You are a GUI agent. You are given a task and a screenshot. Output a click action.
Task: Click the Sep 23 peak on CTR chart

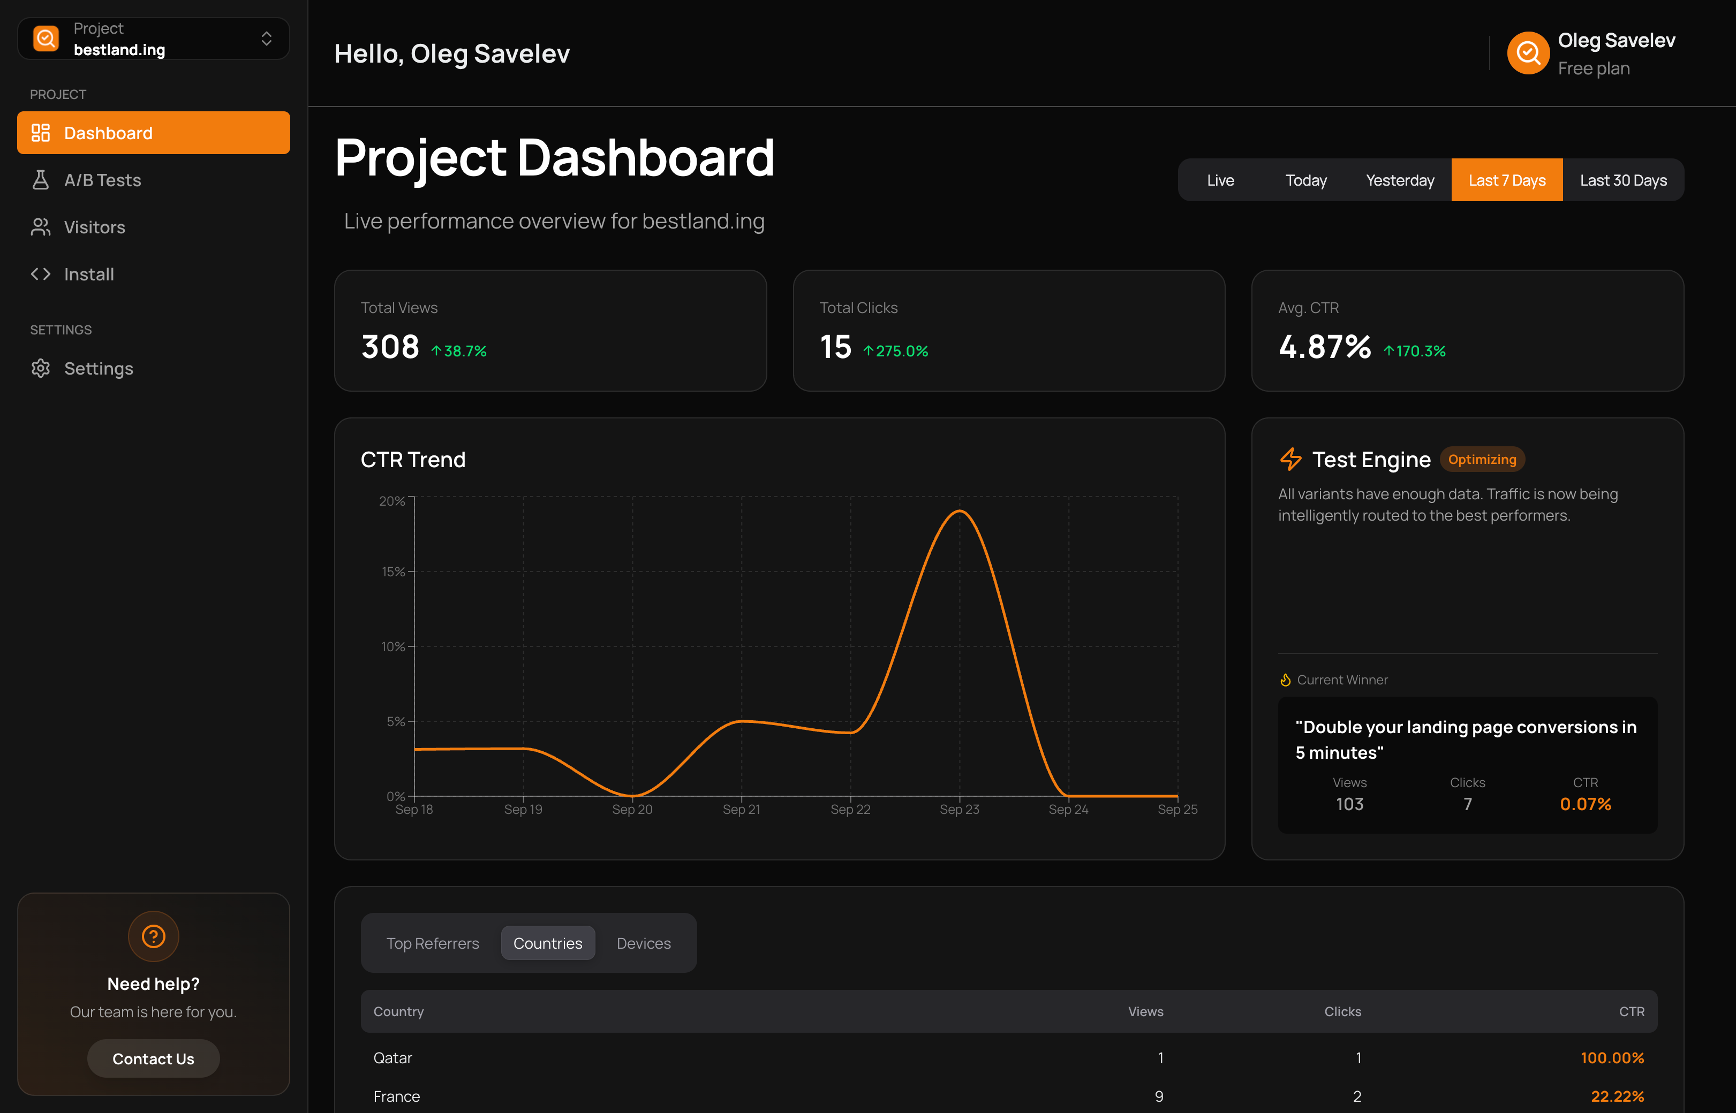coord(960,512)
